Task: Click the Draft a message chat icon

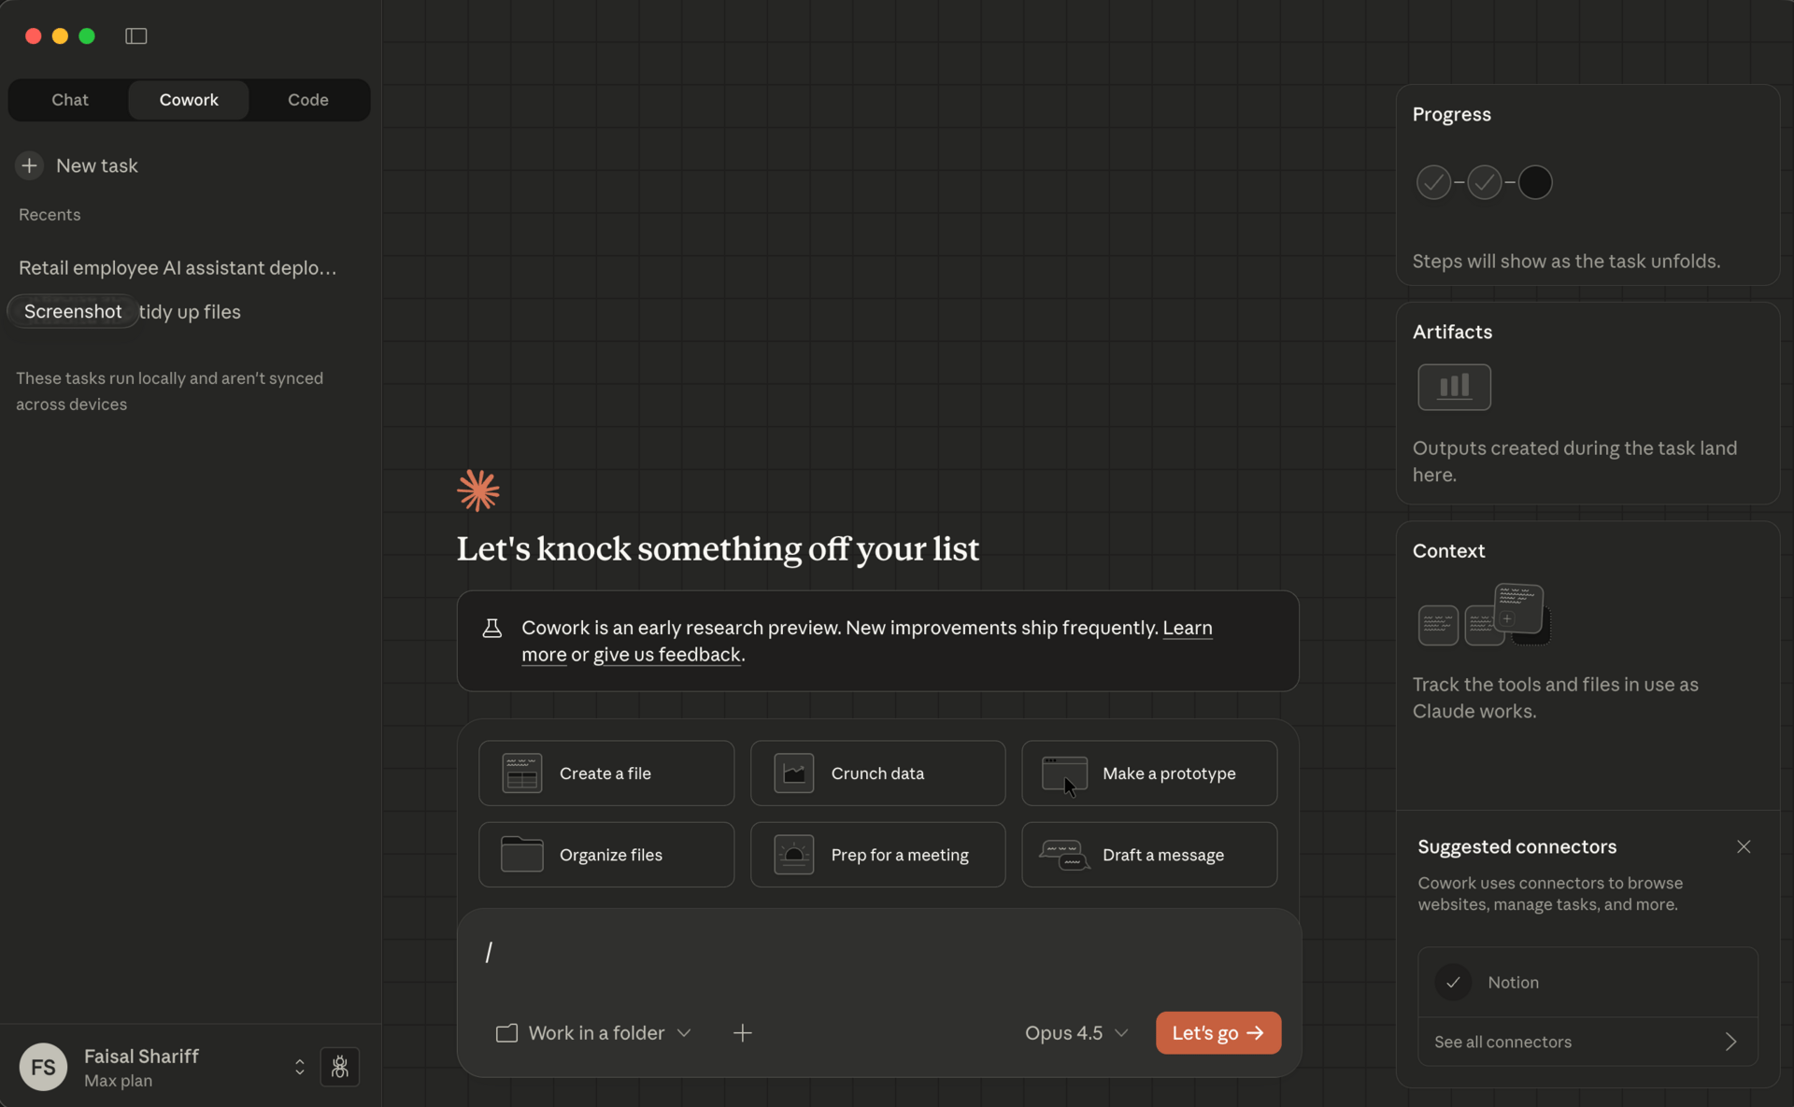Action: pyautogui.click(x=1064, y=855)
